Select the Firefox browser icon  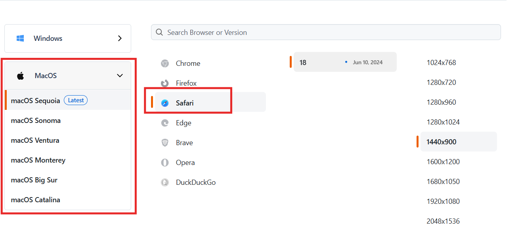(x=165, y=83)
